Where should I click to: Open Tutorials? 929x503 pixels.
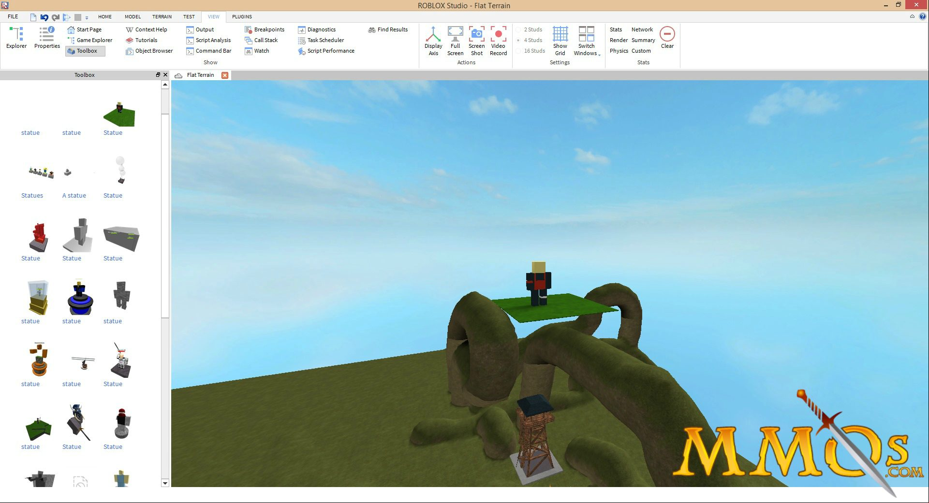pos(142,40)
